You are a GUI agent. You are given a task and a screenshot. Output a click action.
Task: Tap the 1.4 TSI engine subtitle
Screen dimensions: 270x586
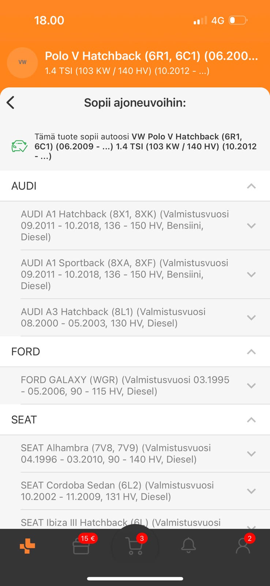pos(127,71)
